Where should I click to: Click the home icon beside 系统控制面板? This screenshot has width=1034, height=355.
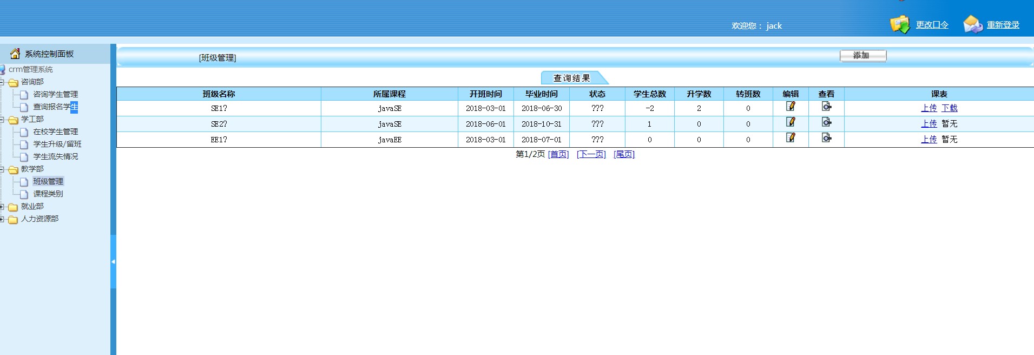(15, 54)
